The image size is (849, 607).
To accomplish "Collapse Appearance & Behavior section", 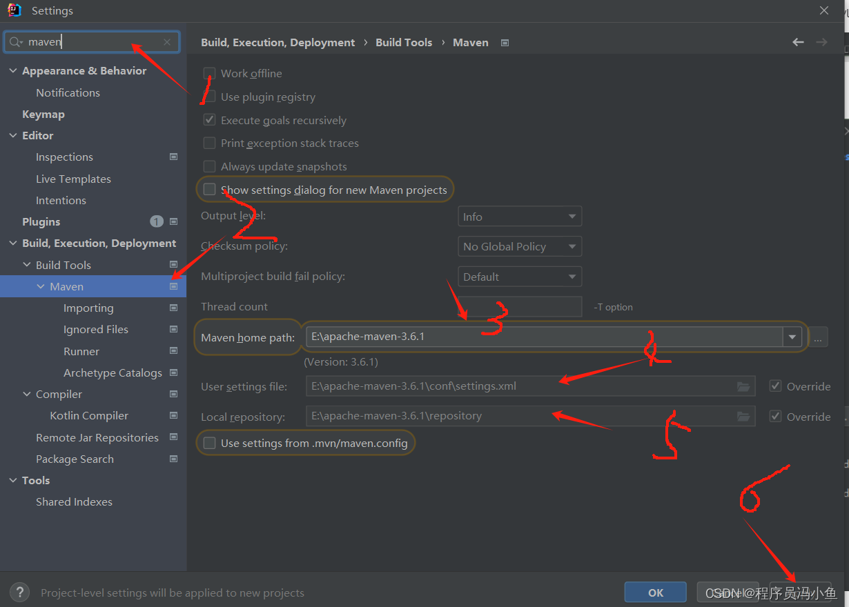I will [13, 70].
